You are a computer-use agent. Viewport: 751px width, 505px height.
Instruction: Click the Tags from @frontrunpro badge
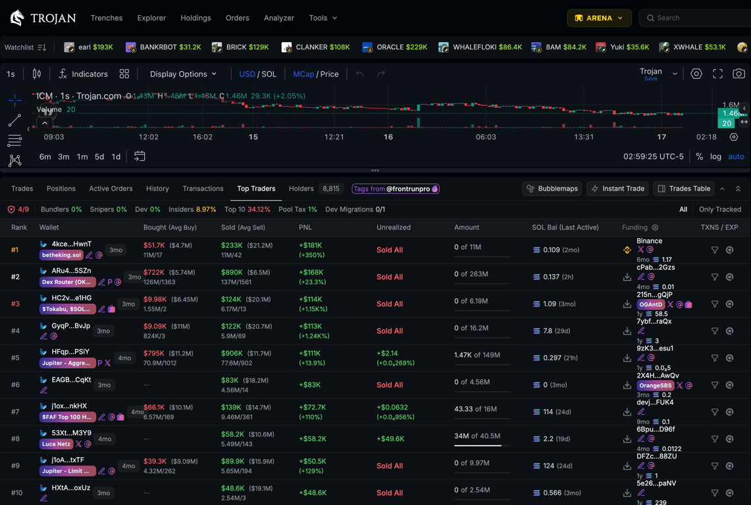point(396,189)
